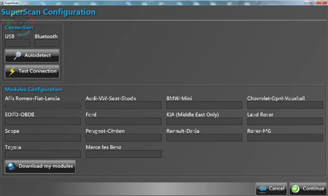This screenshot has height=196, width=328.
Task: Click the Test Connection lightning icon
Action: click(x=12, y=72)
